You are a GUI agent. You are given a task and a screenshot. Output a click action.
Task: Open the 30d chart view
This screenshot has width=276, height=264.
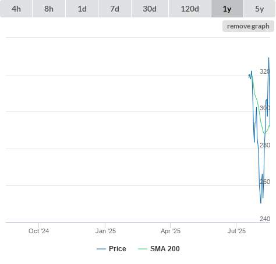point(150,9)
